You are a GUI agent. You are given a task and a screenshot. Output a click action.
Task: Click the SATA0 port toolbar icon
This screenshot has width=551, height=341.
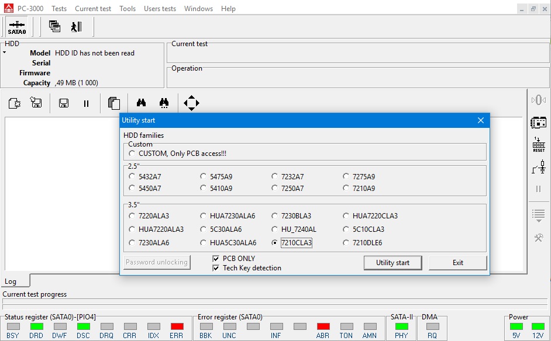coord(16,27)
